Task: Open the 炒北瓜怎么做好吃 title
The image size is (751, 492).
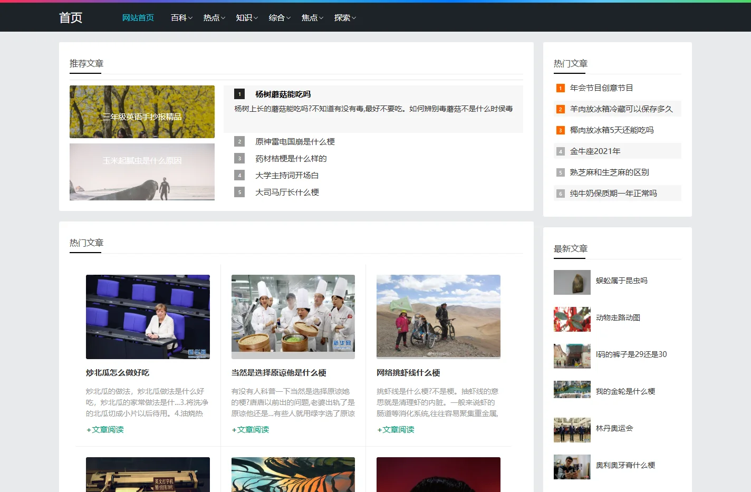Action: tap(118, 373)
